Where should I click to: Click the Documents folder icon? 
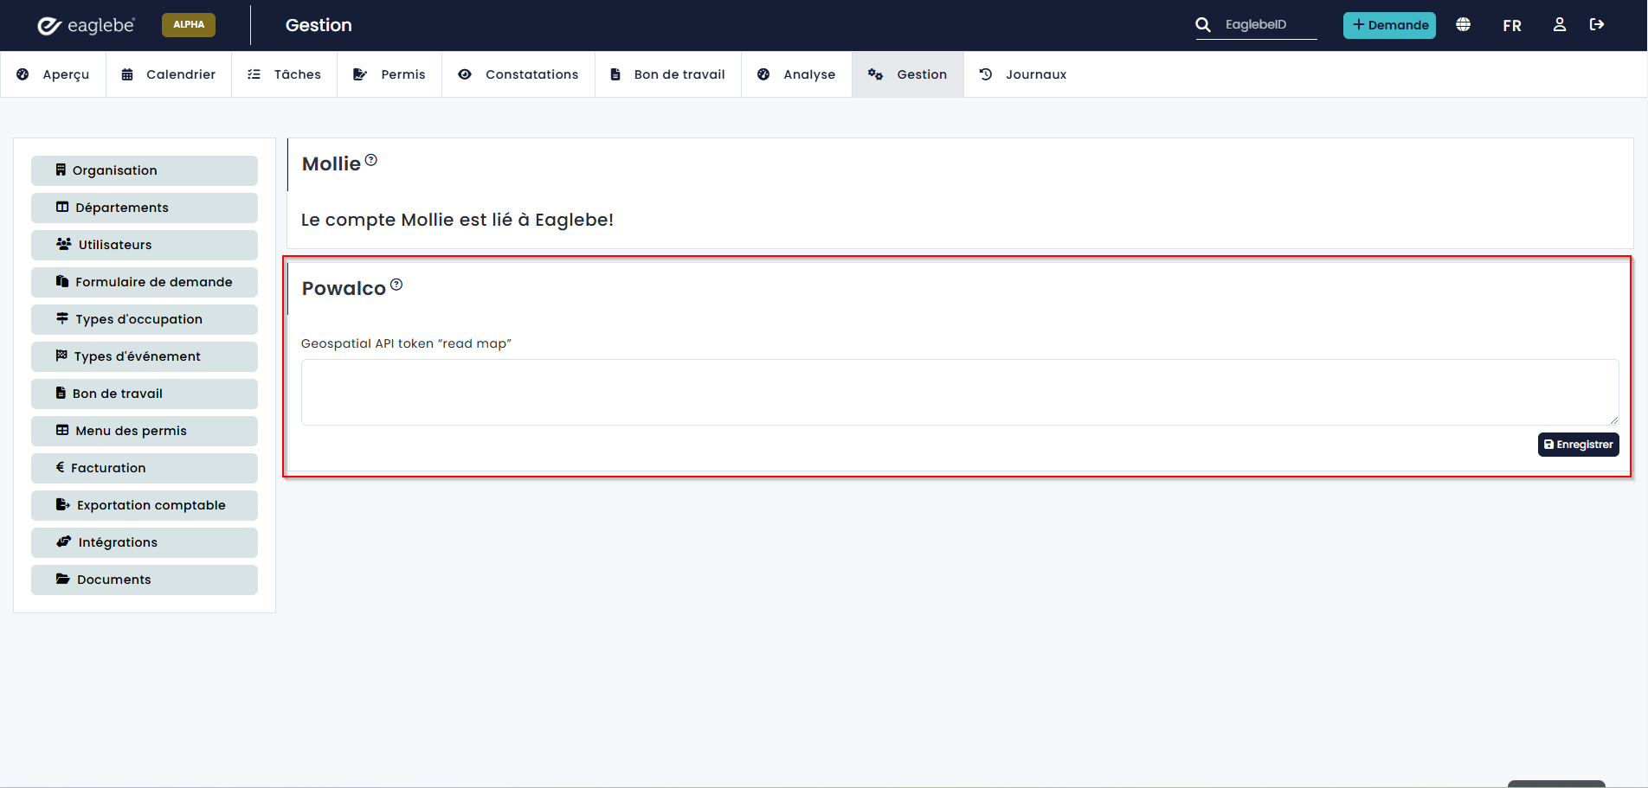tap(63, 579)
